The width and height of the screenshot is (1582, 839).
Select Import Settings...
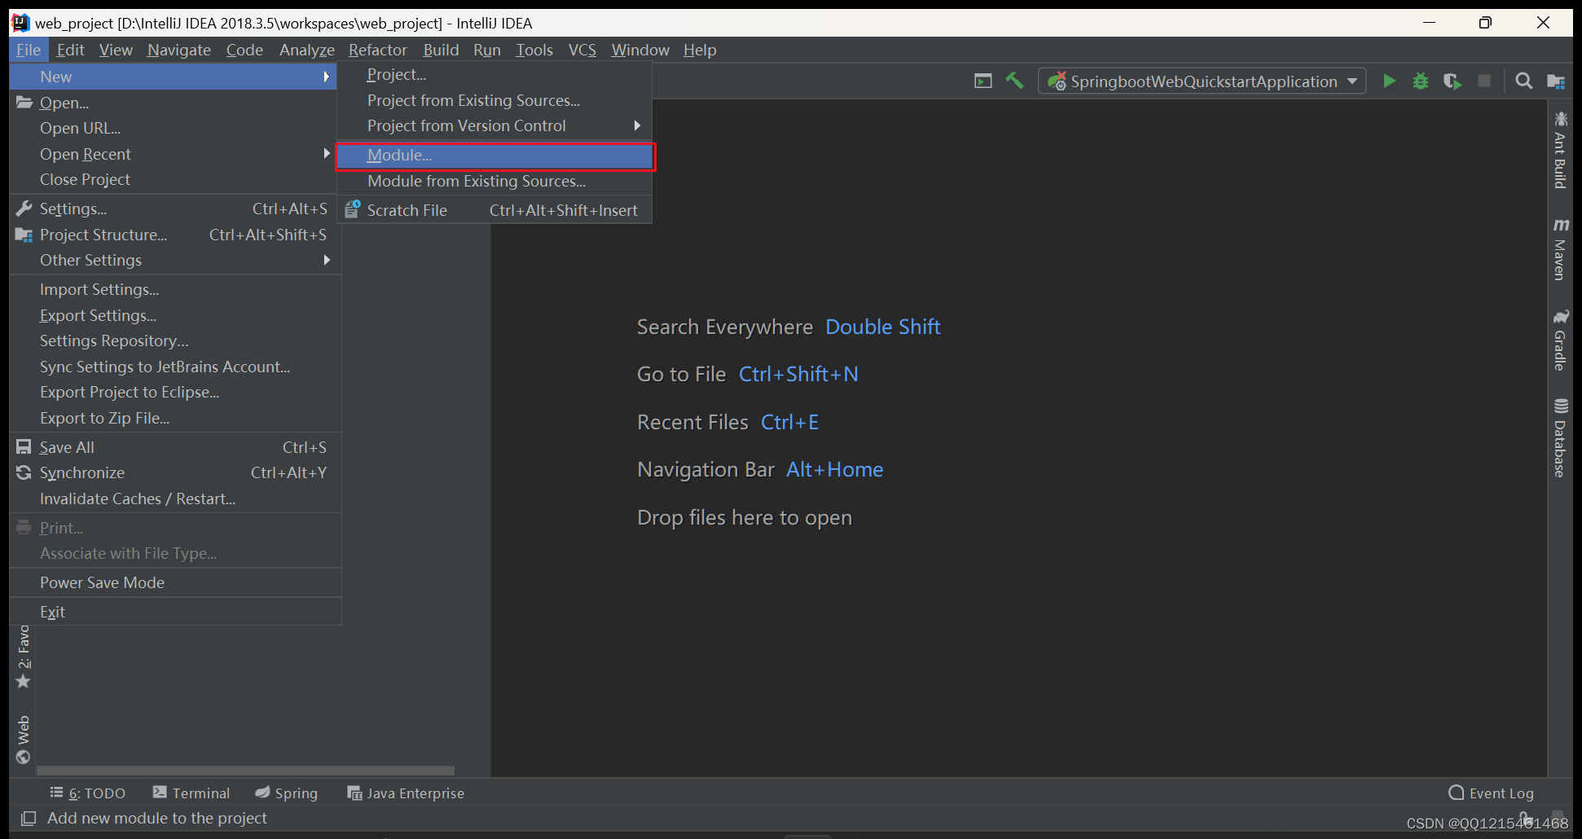(x=175, y=289)
